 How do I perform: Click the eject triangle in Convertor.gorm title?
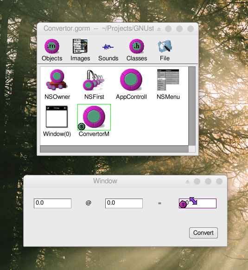click(x=159, y=29)
